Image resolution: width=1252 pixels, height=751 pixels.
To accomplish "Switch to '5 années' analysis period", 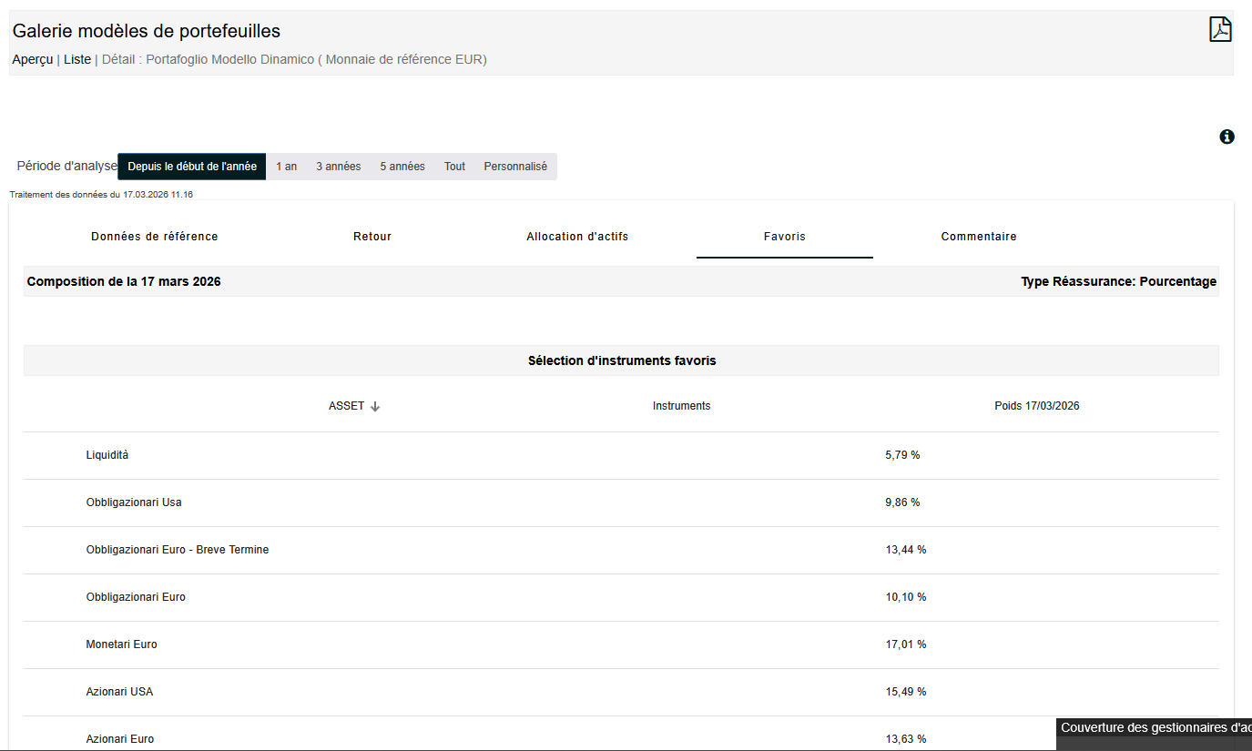I will pyautogui.click(x=402, y=167).
